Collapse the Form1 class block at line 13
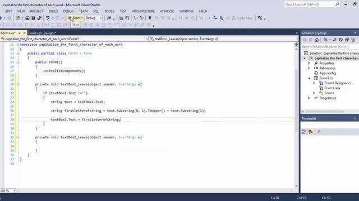Screen dimensions: 359x201 (17, 54)
